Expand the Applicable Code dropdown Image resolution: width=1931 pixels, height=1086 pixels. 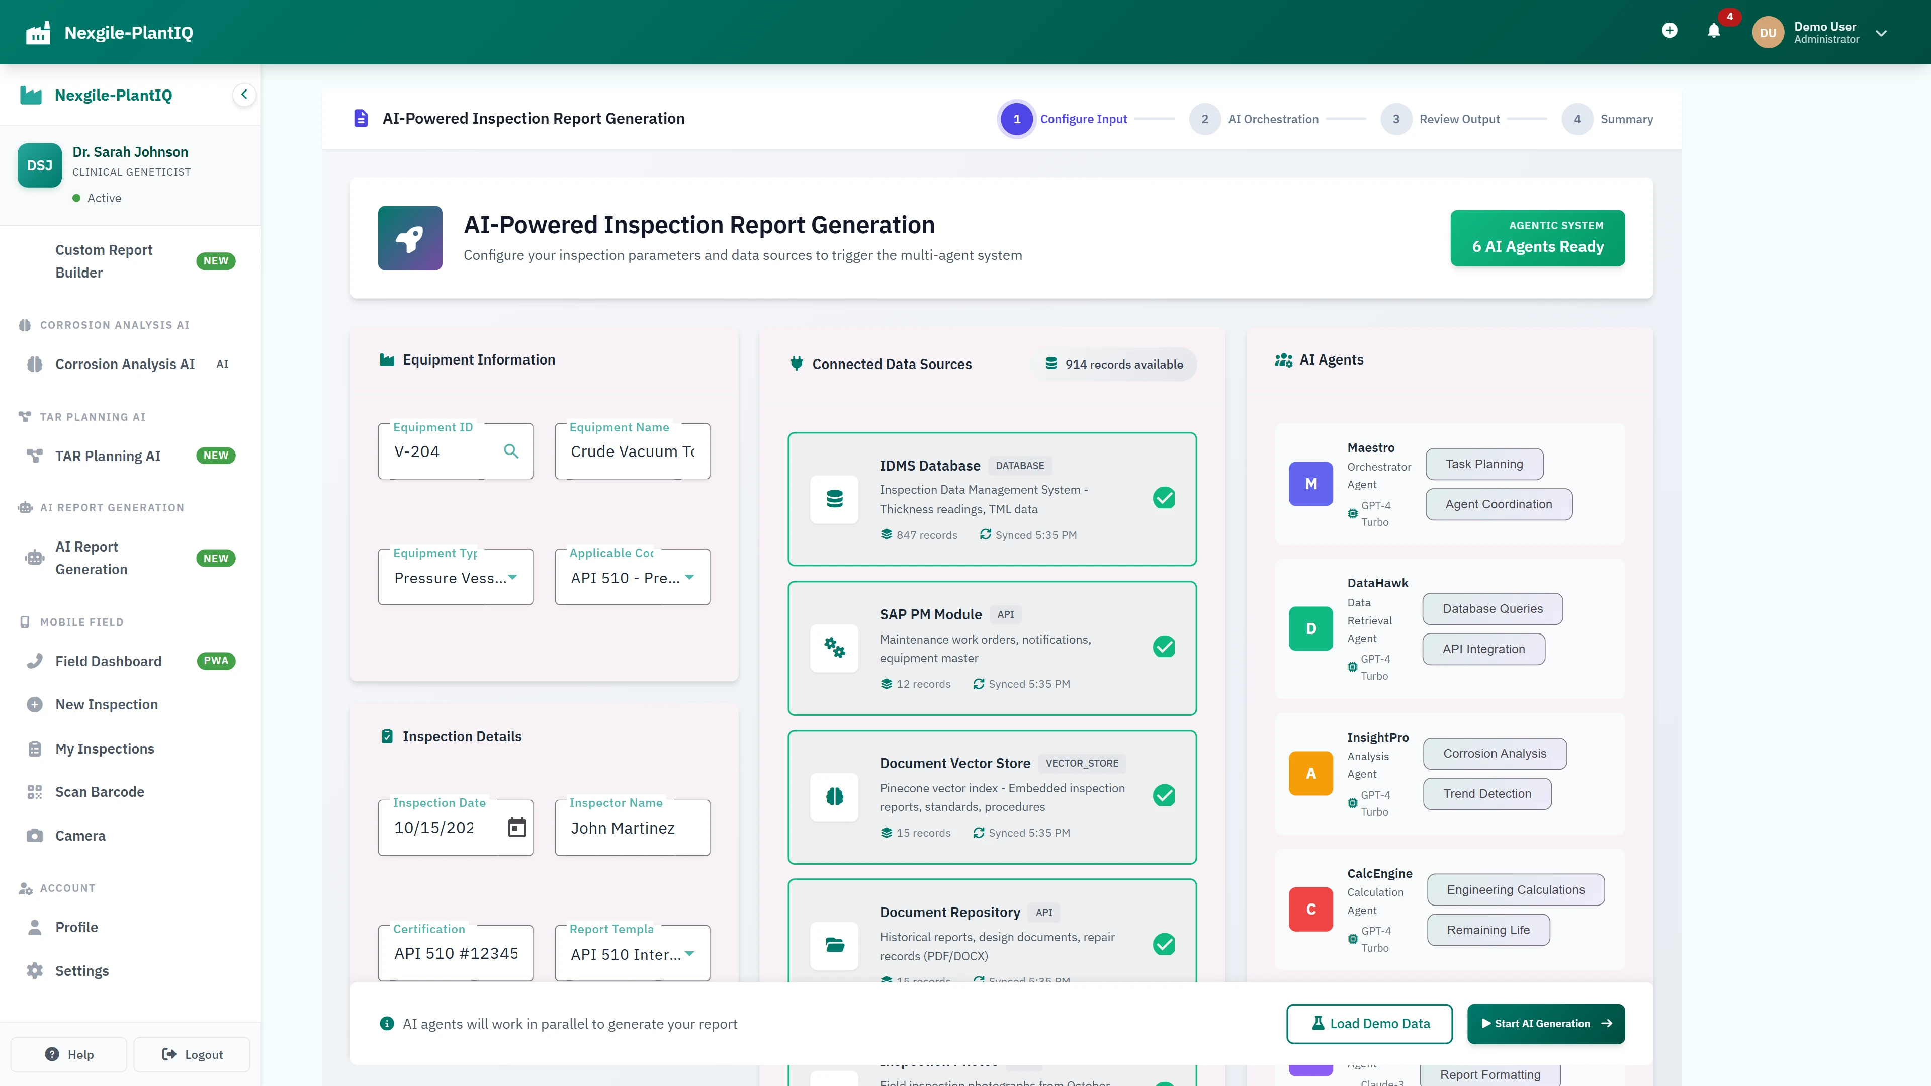tap(689, 578)
